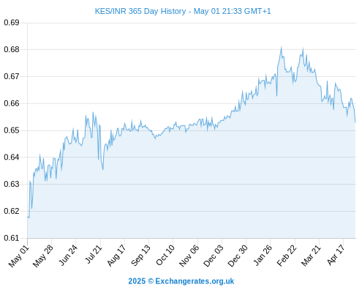Select the Feb 22 x-axis date label
The image size is (362, 293).
[287, 255]
